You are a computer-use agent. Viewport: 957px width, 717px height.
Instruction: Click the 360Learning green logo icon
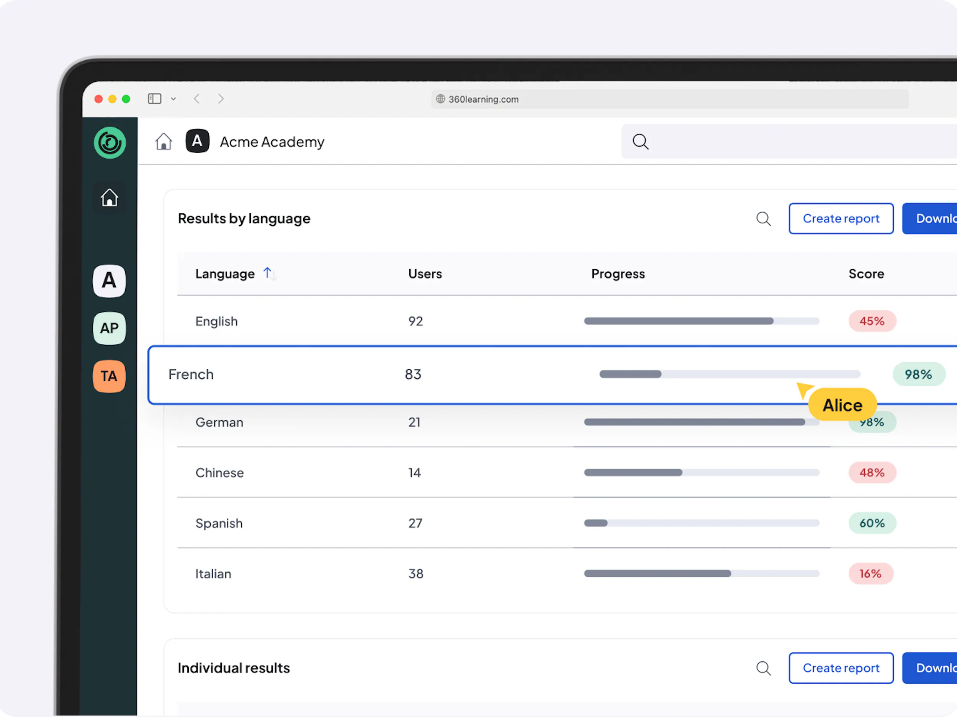point(110,142)
